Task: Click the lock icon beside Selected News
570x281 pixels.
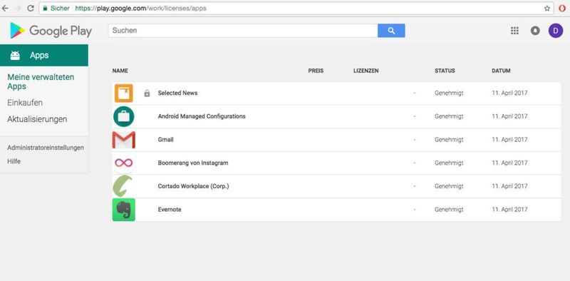Action: [147, 93]
